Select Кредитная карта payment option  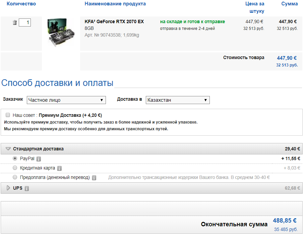pyautogui.click(x=15, y=168)
